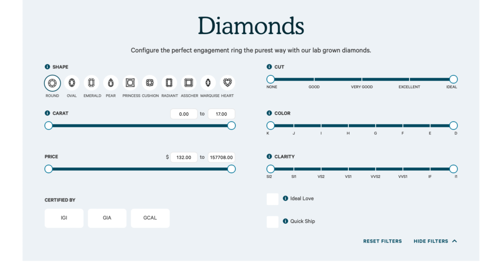The width and height of the screenshot is (501, 270).
Task: Toggle the GIA certification filter
Action: click(107, 218)
